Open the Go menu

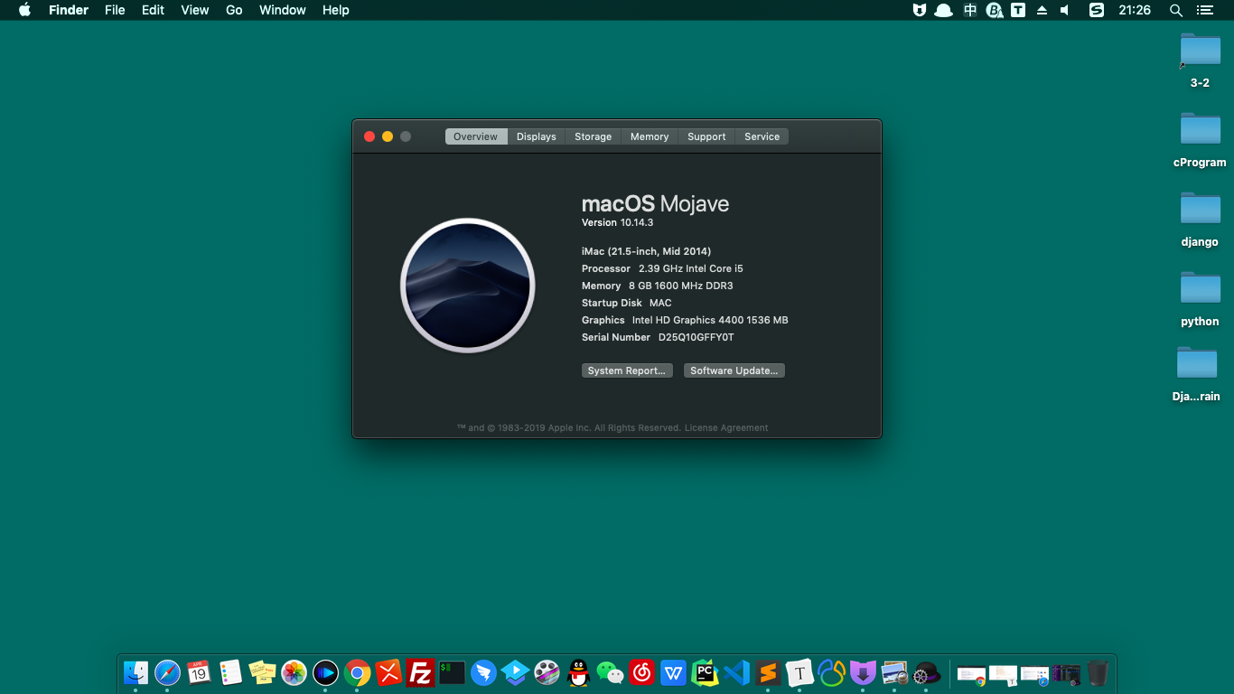(x=234, y=10)
